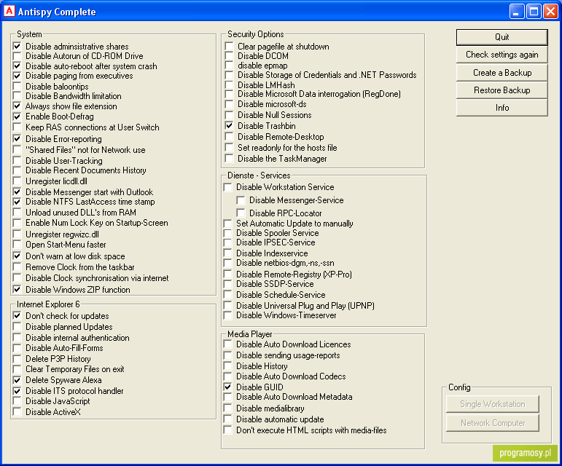Viewport: 562px width, 466px height.
Task: Check Clear pagefile at shutdown
Action: tap(229, 46)
